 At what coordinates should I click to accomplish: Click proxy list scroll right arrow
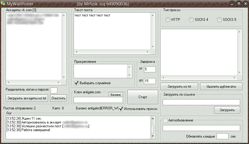tap(234, 77)
